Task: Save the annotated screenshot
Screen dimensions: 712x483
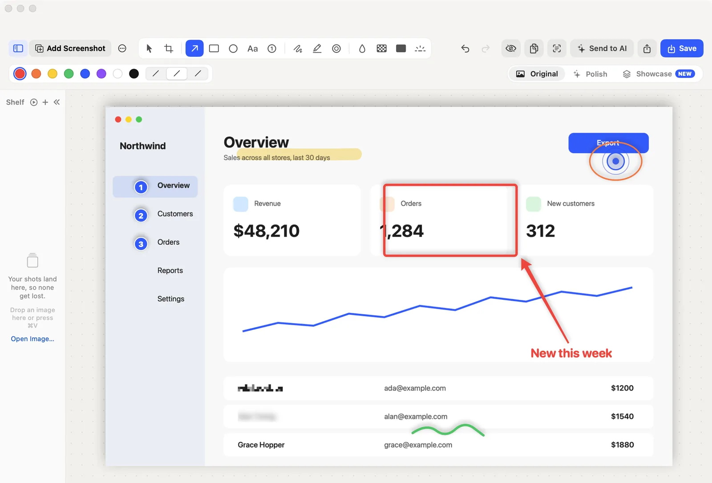Action: pyautogui.click(x=682, y=49)
